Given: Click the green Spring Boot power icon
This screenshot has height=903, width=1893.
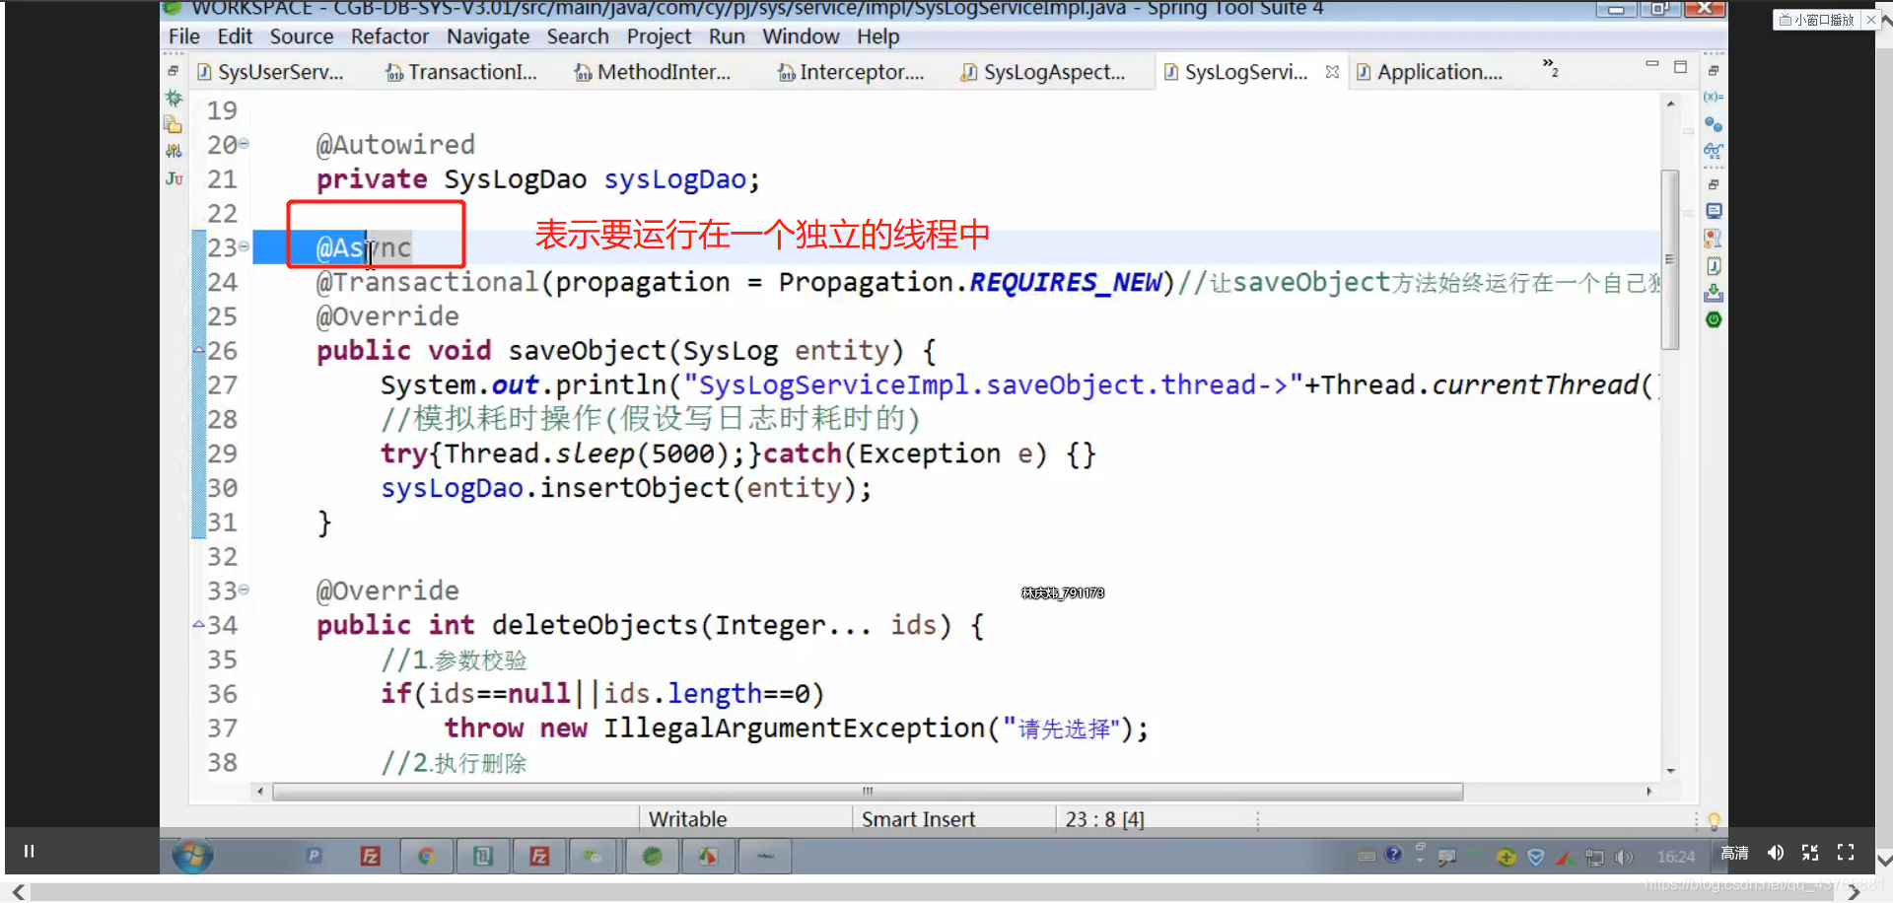Looking at the screenshot, I should (1714, 319).
